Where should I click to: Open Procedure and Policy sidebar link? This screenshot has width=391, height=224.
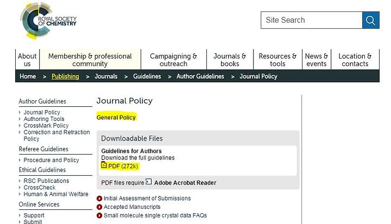pos(51,160)
